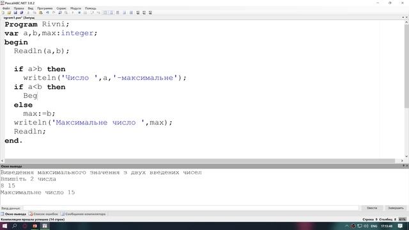This screenshot has height=230, width=409.
Task: Click the editor scroll-down arrow
Action: click(406, 156)
